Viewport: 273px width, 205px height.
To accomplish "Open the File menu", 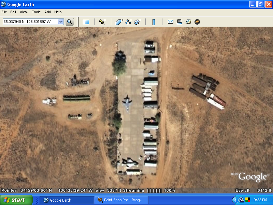I will tap(4, 12).
